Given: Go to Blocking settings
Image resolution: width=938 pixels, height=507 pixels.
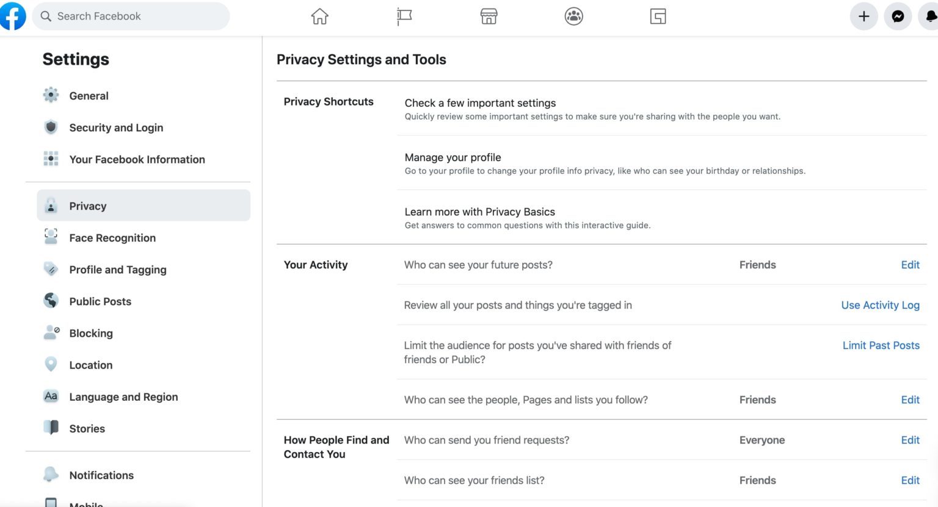Looking at the screenshot, I should (91, 333).
